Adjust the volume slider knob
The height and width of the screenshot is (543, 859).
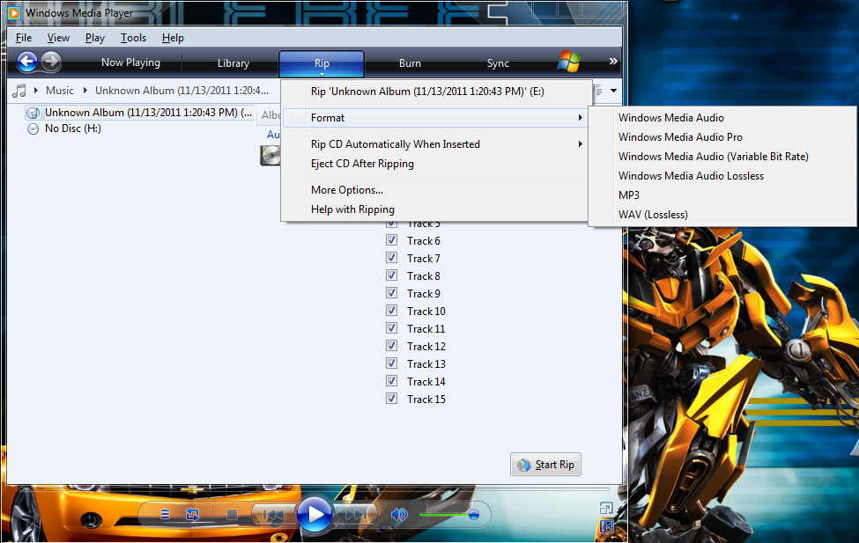474,515
